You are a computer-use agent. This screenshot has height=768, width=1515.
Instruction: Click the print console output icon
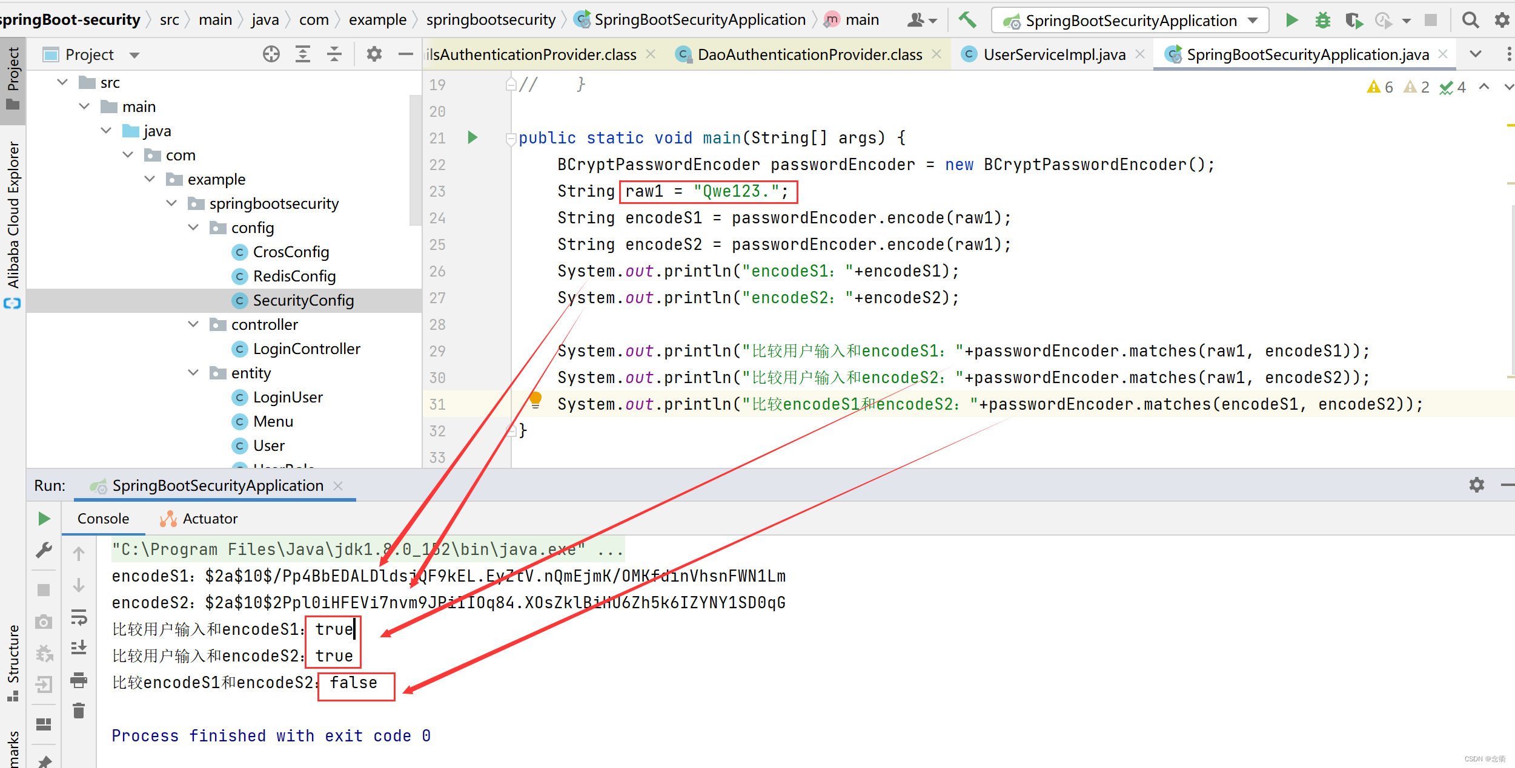(x=79, y=680)
